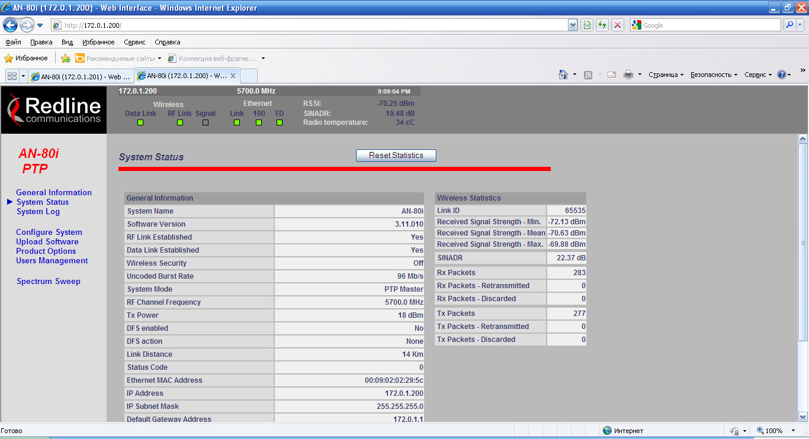This screenshot has width=809, height=439.
Task: Open the Избранное menu in menu bar
Action: tap(98, 43)
